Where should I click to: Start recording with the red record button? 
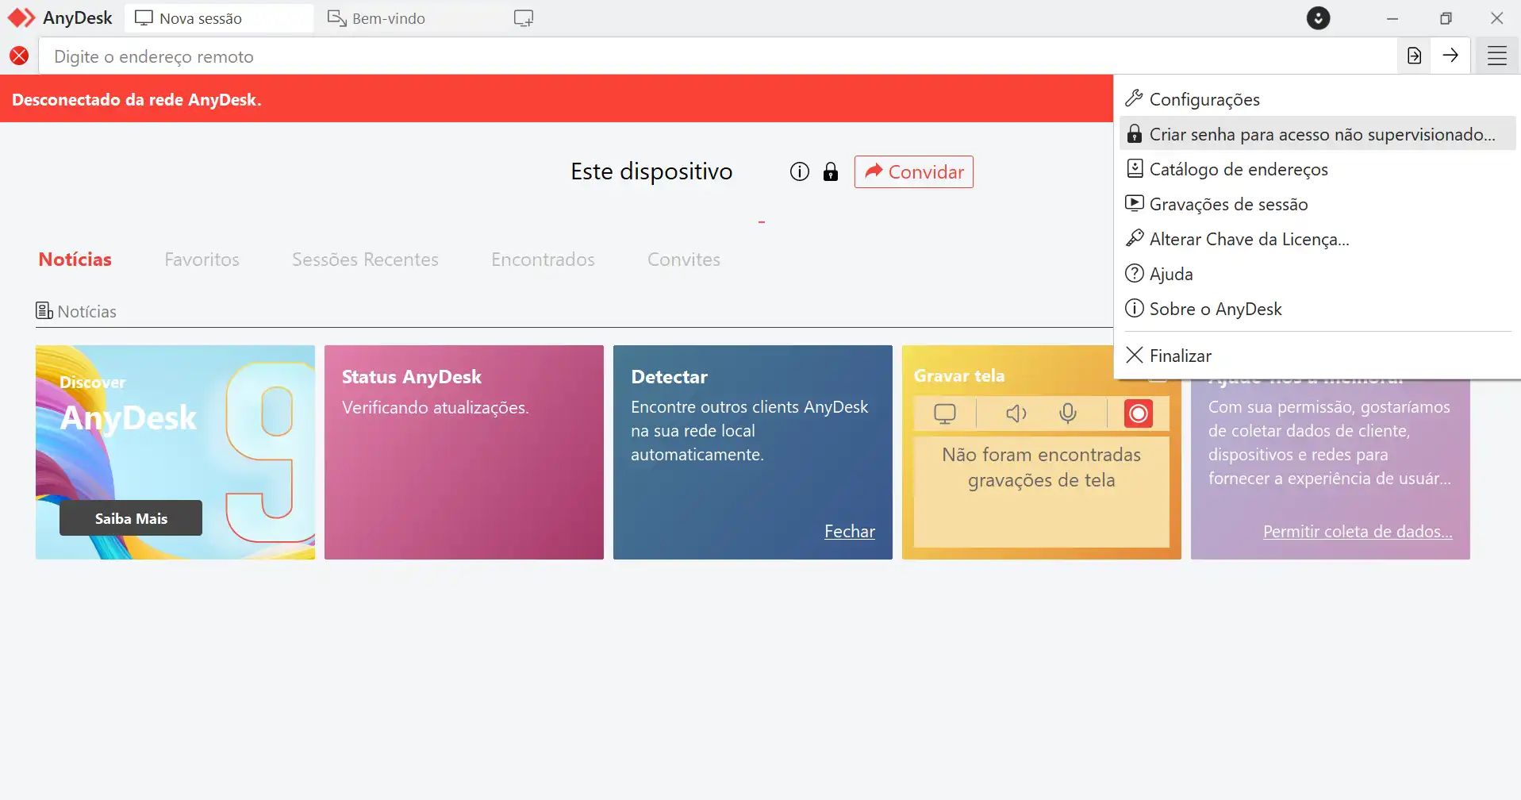pos(1138,413)
